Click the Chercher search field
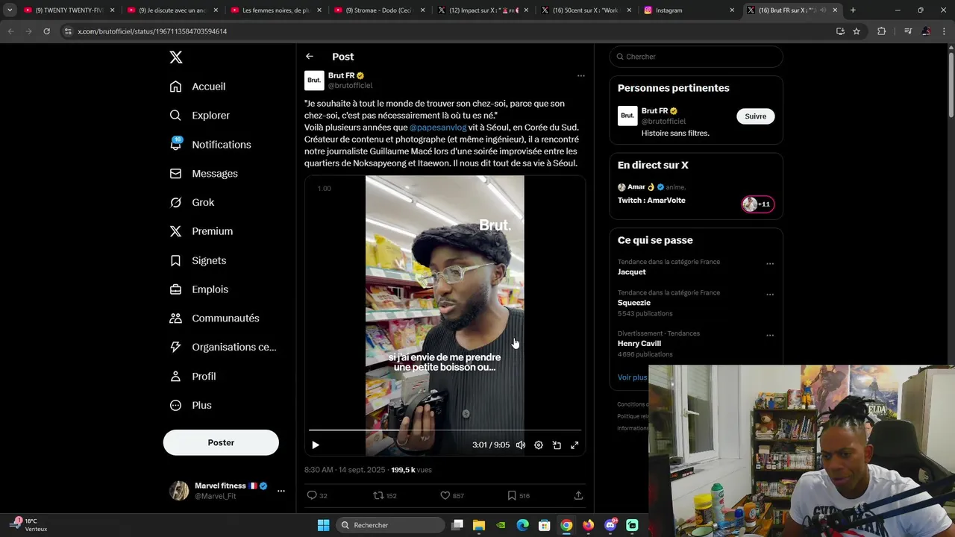This screenshot has width=955, height=537. click(696, 57)
